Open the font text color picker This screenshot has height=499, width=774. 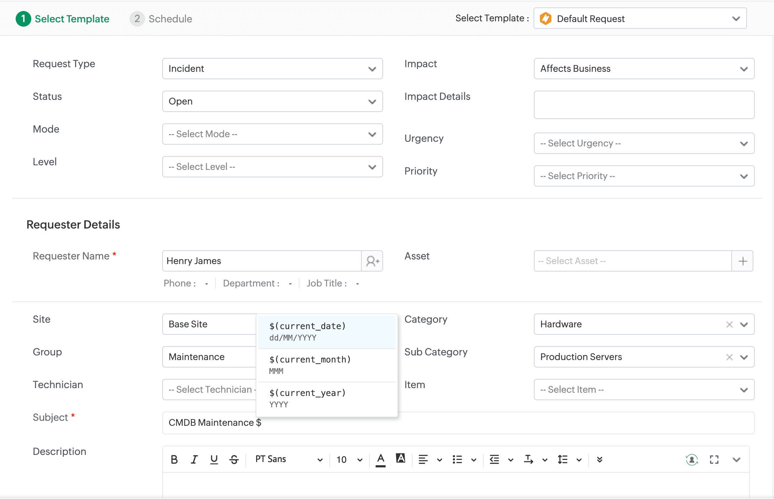point(381,460)
